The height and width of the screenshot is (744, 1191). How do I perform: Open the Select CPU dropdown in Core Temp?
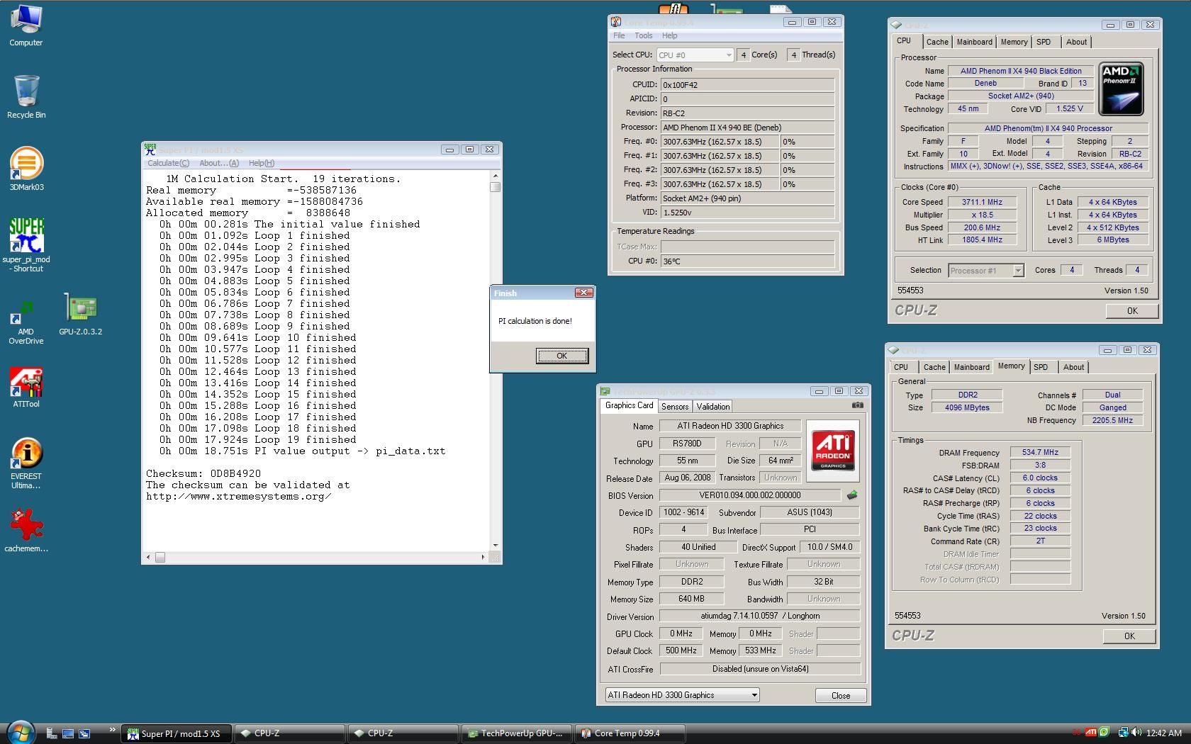point(695,55)
